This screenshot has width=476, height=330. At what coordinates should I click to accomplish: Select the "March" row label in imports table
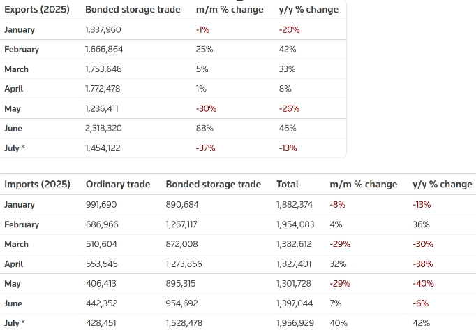(17, 244)
